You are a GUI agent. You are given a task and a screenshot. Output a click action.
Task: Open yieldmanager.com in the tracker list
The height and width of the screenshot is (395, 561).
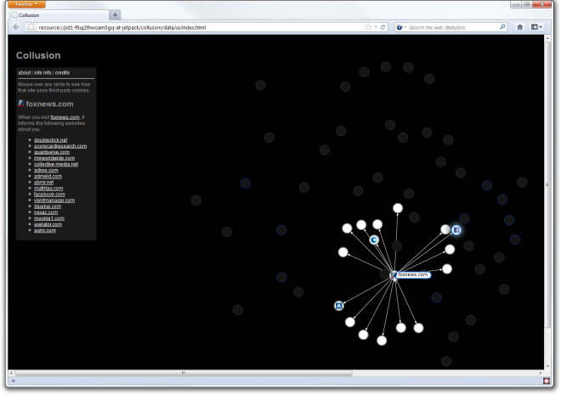54,200
